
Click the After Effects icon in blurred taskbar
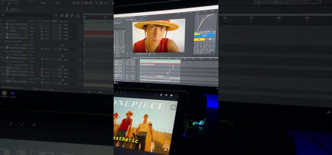[x=12, y=93]
